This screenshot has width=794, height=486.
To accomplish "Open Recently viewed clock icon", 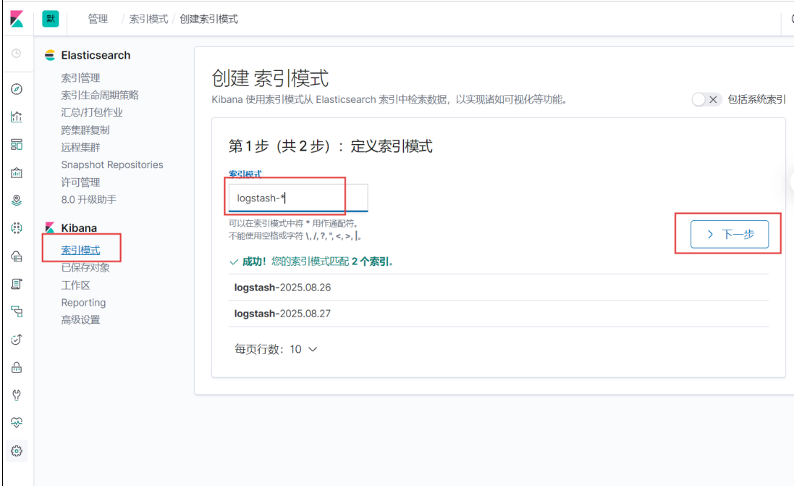I will click(x=16, y=53).
